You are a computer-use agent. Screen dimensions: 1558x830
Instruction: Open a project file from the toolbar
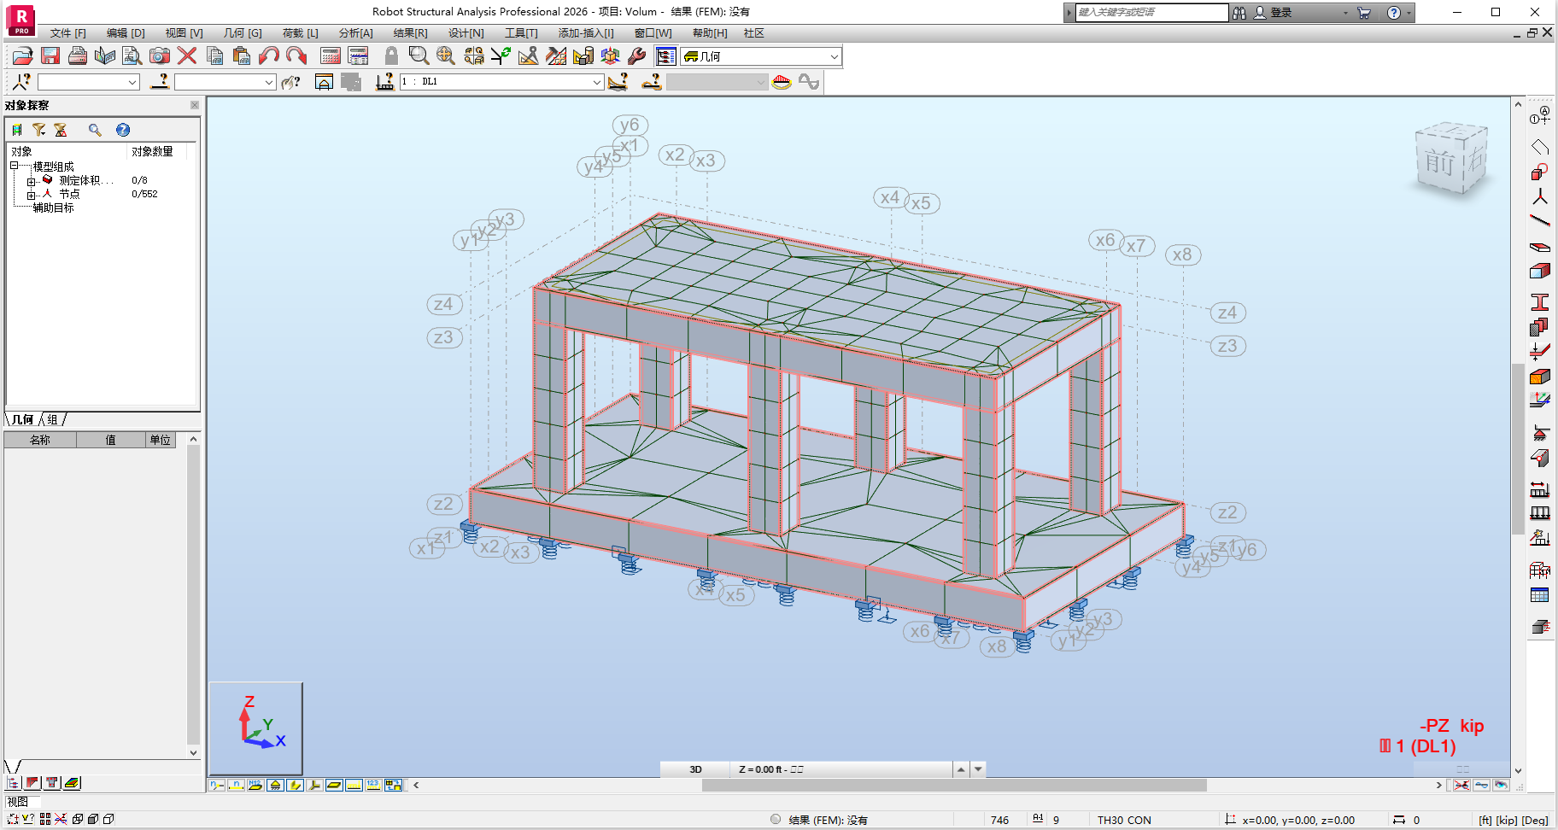tap(23, 56)
